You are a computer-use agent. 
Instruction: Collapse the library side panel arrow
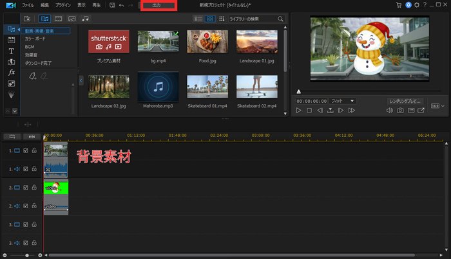[x=81, y=80]
